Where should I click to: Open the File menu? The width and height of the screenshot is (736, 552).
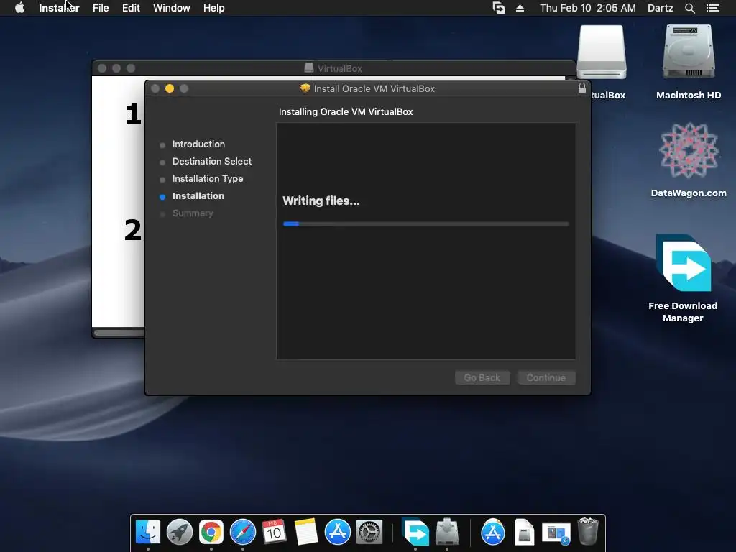101,8
